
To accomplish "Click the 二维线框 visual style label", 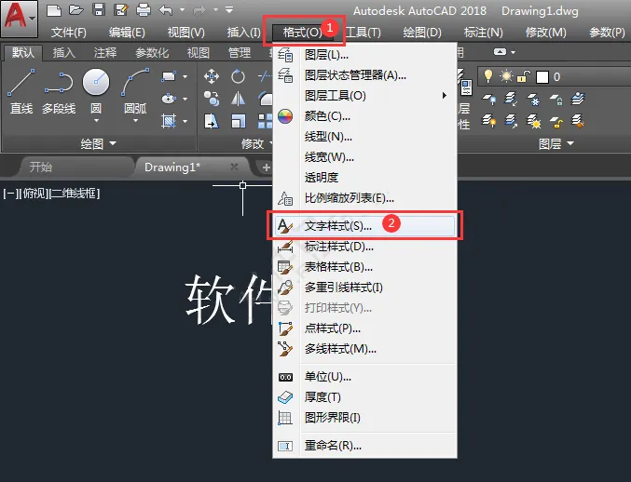I will coord(75,194).
